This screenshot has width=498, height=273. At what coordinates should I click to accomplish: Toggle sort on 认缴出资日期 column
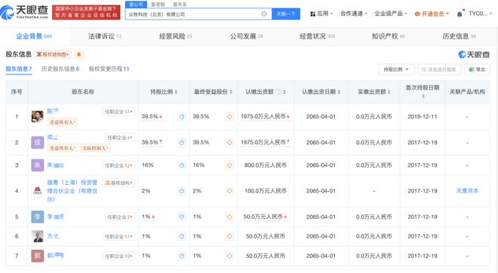click(x=321, y=92)
